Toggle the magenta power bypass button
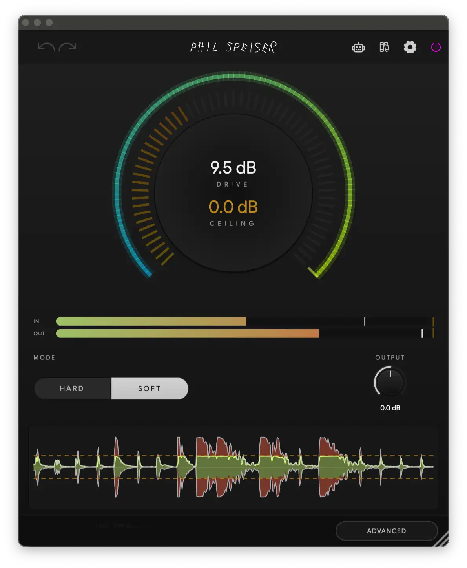Screen dimensions: 467x568 click(x=436, y=47)
